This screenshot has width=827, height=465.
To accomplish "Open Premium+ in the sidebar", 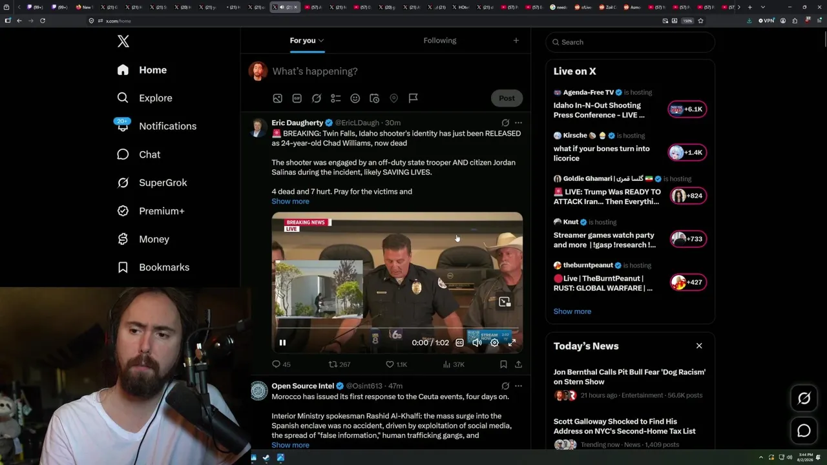I will [151, 211].
